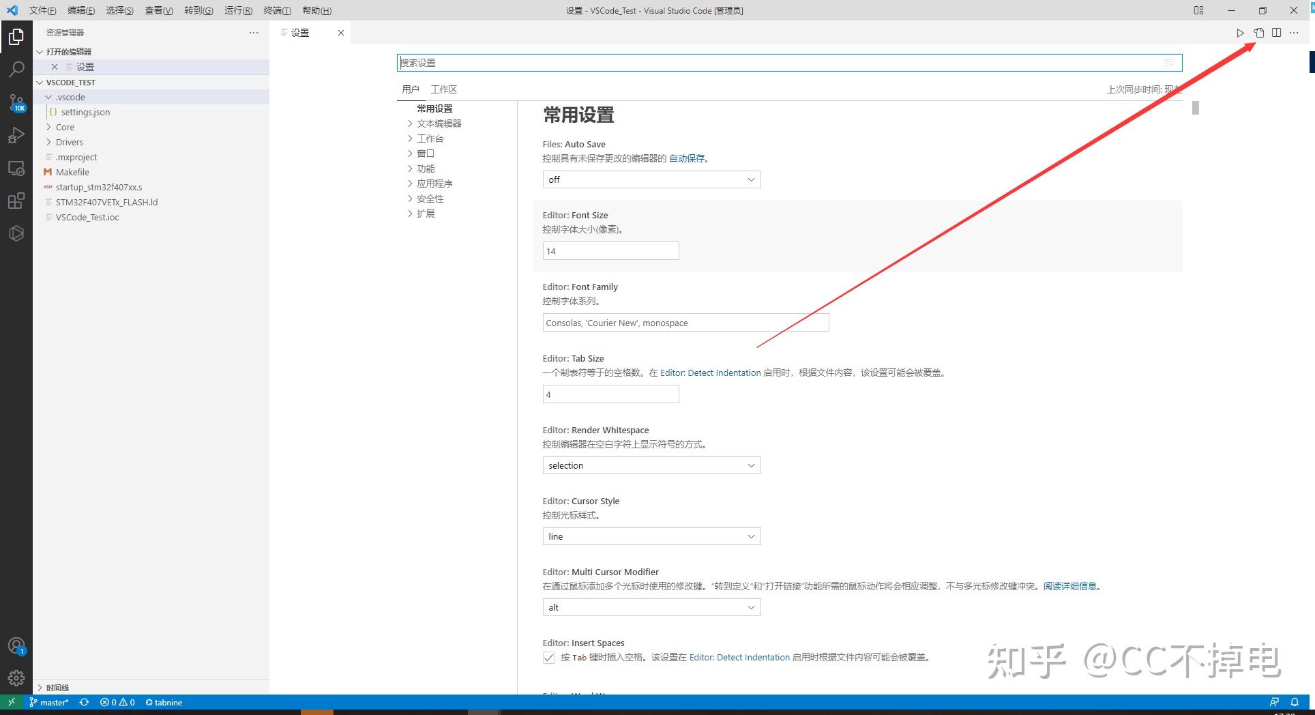This screenshot has width=1315, height=715.
Task: Open editor More Actions ellipsis
Action: [x=1294, y=33]
